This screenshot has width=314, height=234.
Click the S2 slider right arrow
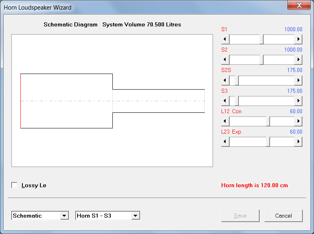tap(298, 60)
